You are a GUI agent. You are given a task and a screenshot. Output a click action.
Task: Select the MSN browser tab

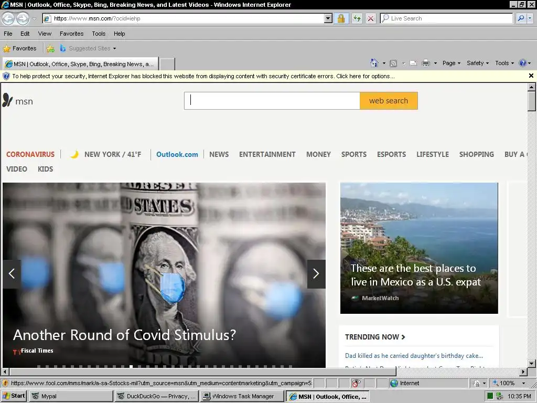point(80,64)
